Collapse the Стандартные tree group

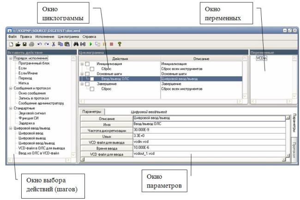point(11,108)
